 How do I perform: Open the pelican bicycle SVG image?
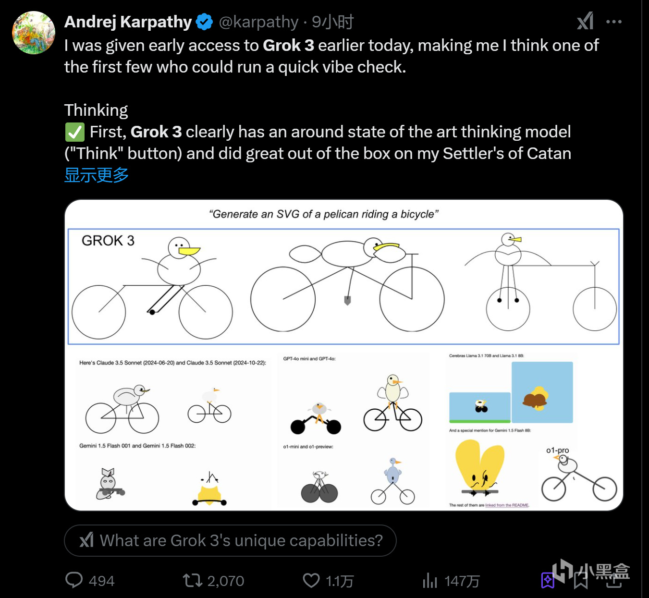344,355
